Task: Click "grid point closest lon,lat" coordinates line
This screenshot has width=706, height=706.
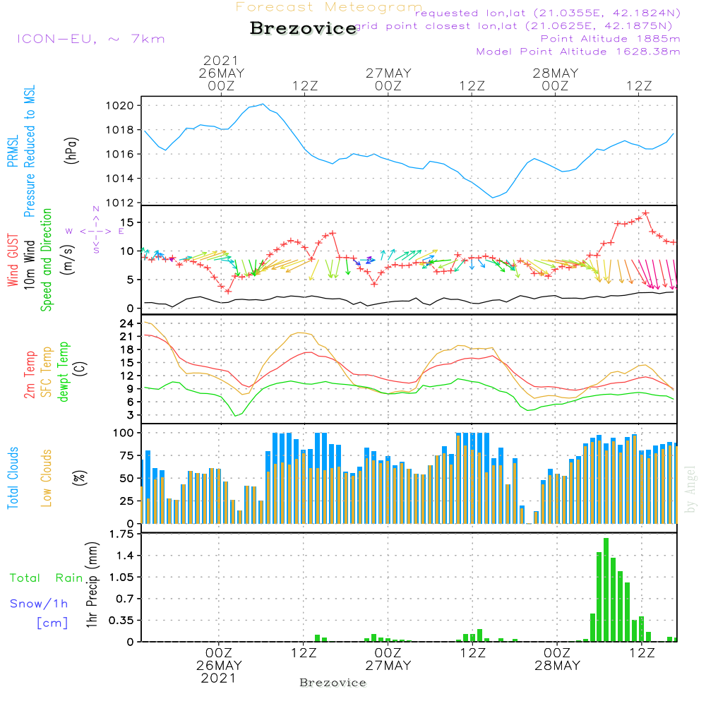Action: (513, 26)
